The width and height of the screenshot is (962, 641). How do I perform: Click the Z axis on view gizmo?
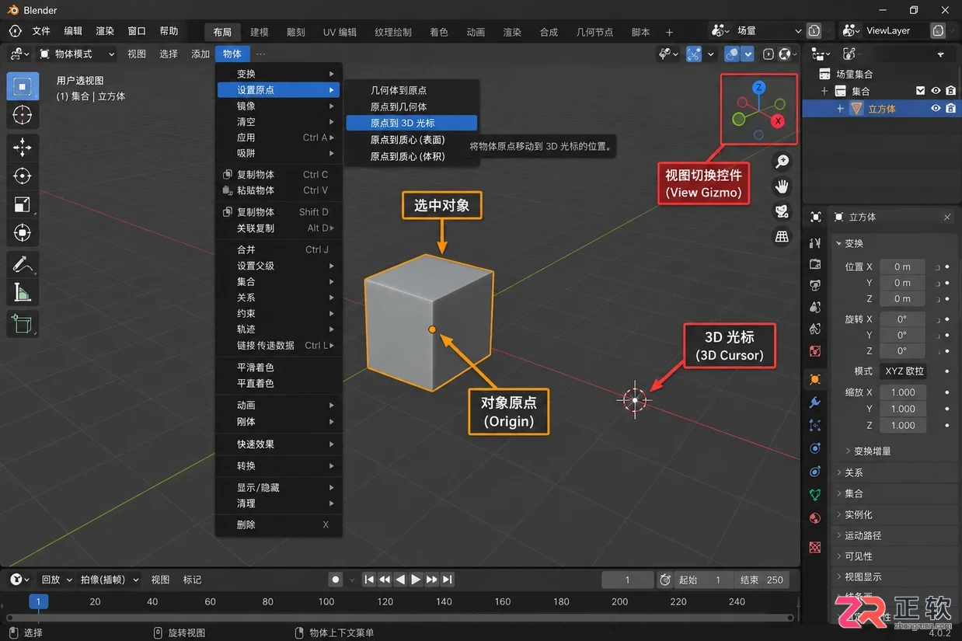759,87
